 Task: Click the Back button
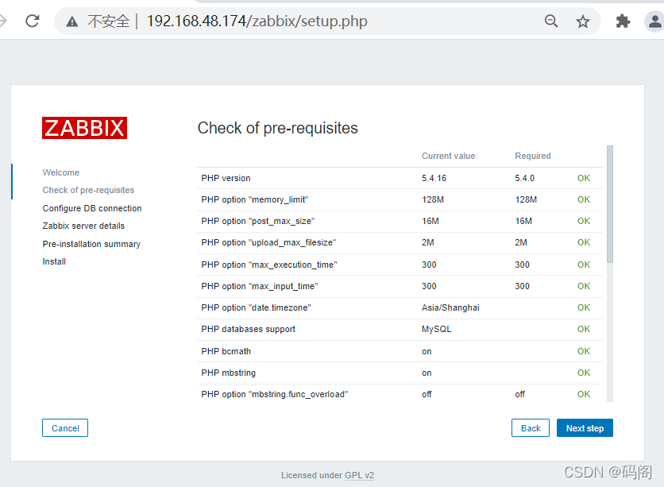coord(531,427)
